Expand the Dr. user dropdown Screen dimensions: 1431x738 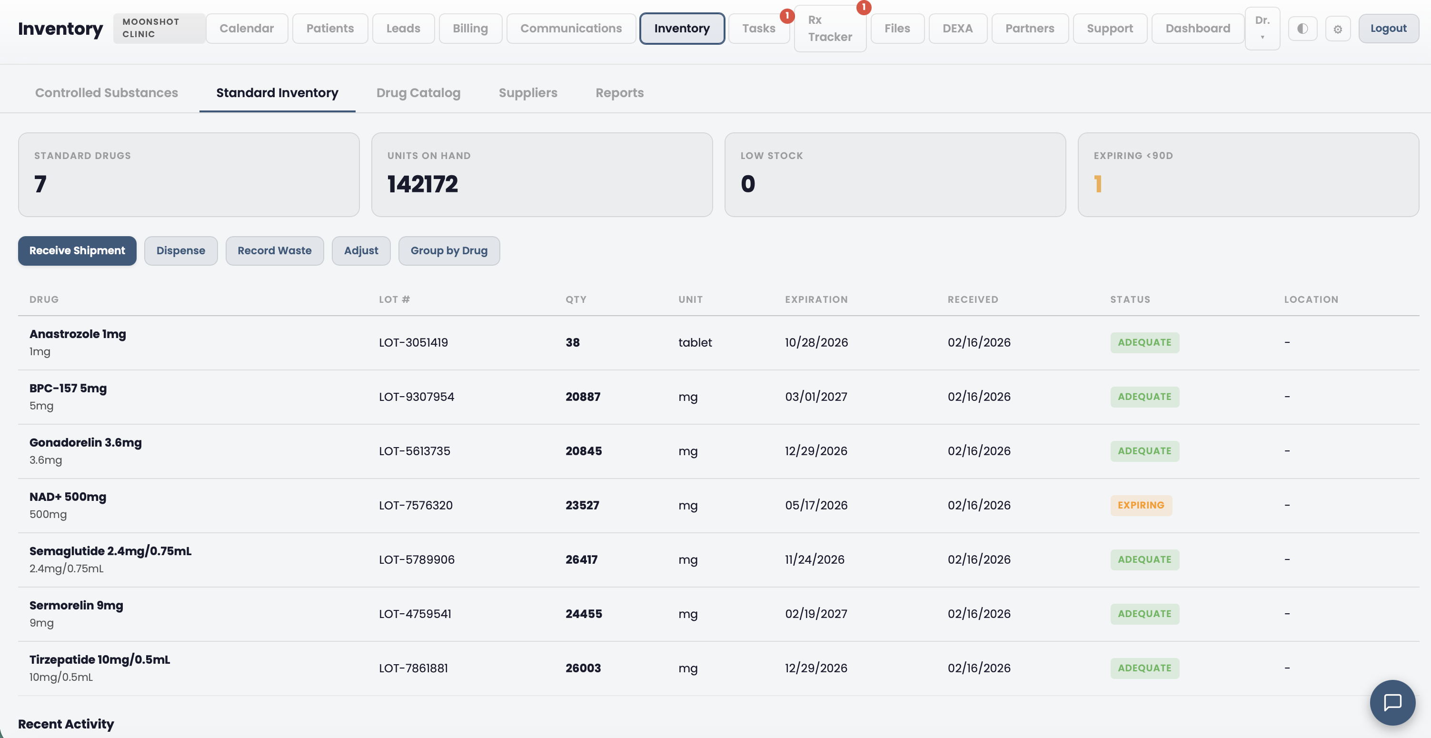(x=1262, y=29)
